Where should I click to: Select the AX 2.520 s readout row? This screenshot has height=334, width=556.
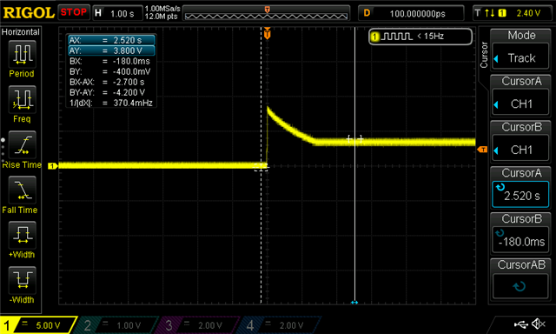point(111,40)
